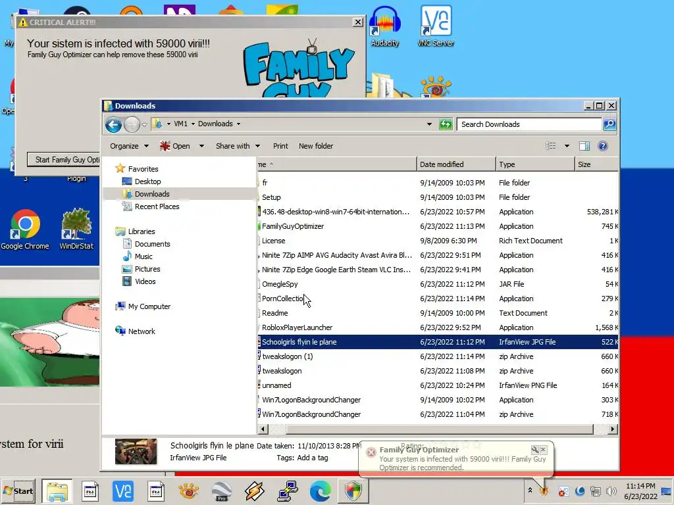The height and width of the screenshot is (505, 674).
Task: Expand the change view dropdown arrow
Action: click(x=567, y=146)
